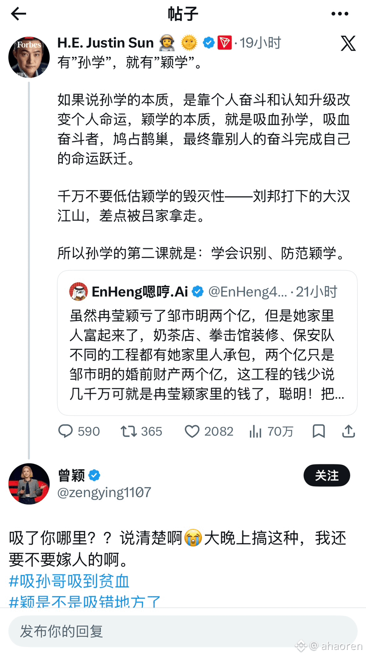The image size is (366, 657).
Task: Tap the @zengying1107 handle
Action: 104,492
